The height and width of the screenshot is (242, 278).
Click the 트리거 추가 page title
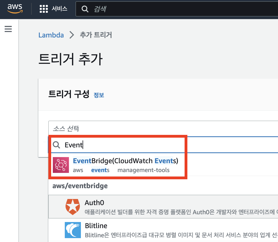click(x=71, y=59)
